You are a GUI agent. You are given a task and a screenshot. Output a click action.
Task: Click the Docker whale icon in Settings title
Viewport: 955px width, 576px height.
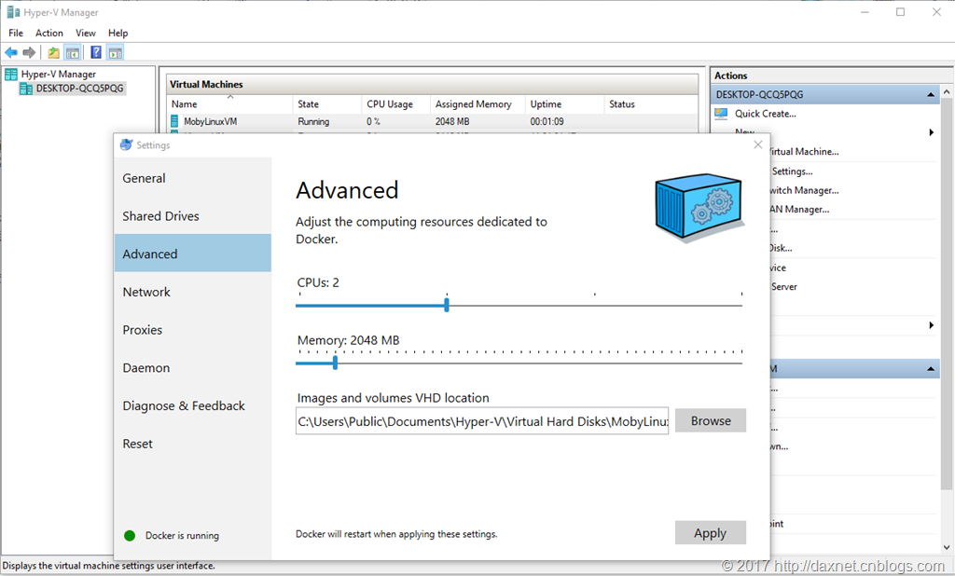pos(126,144)
